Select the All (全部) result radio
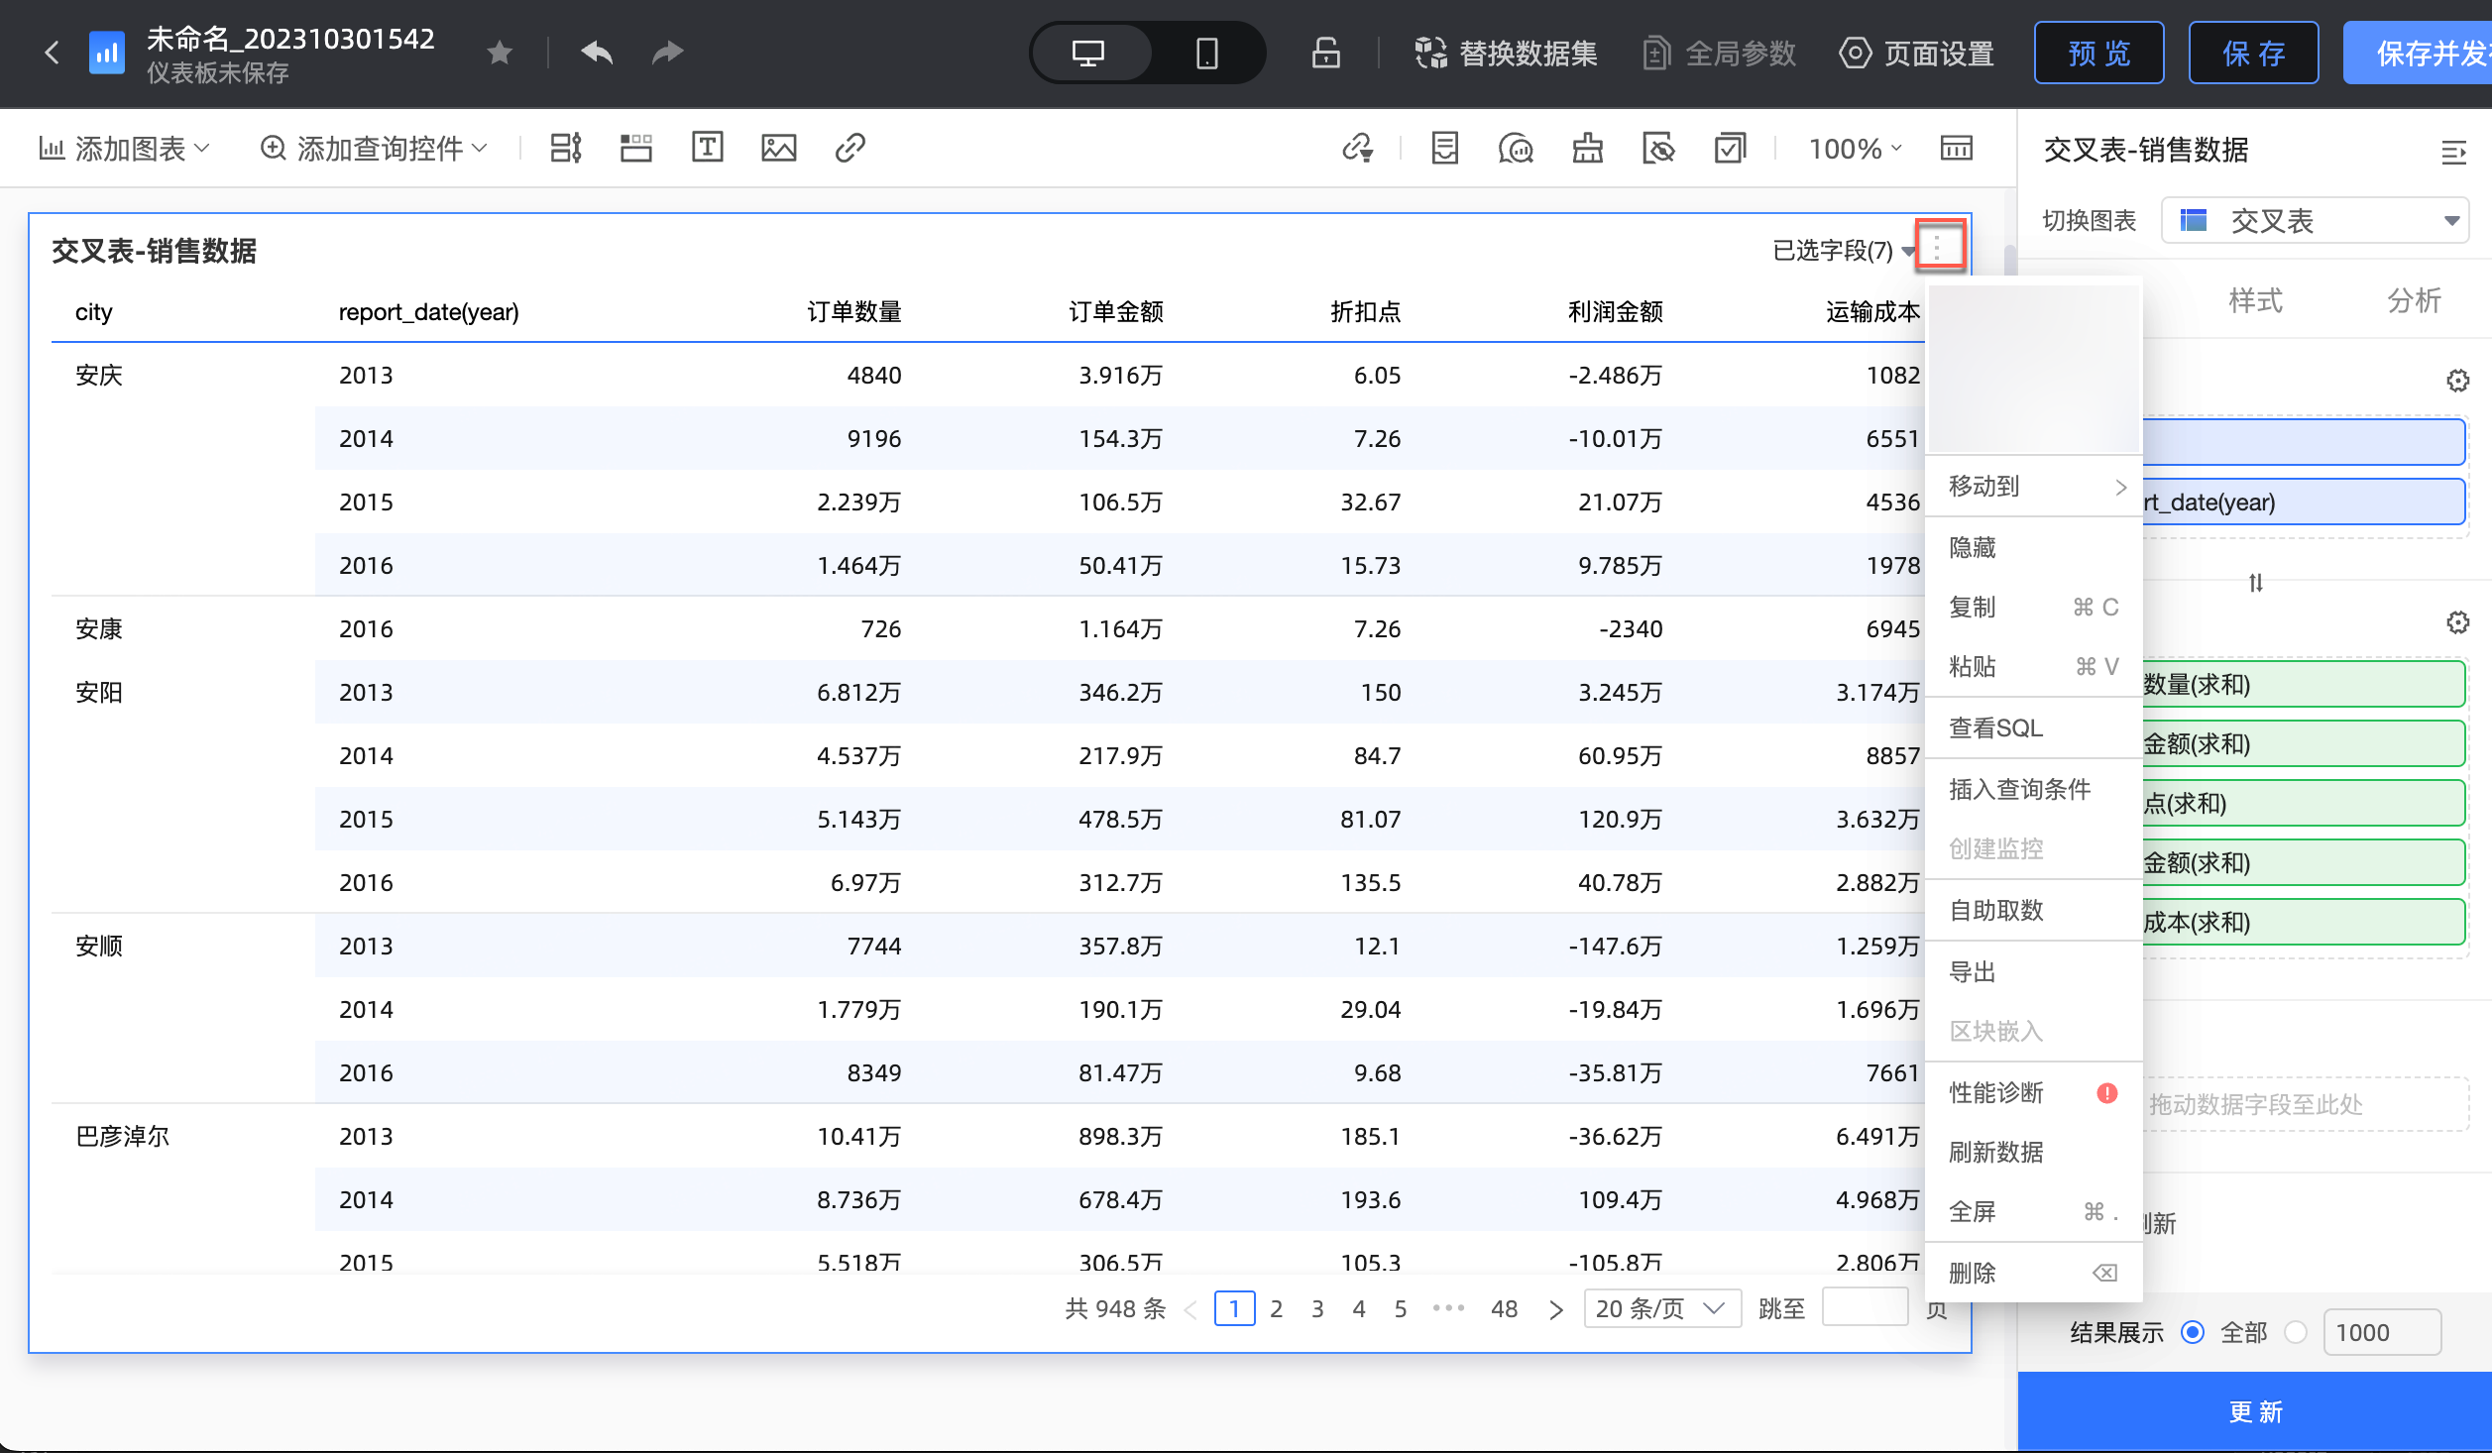This screenshot has height=1453, width=2492. pyautogui.click(x=2193, y=1333)
